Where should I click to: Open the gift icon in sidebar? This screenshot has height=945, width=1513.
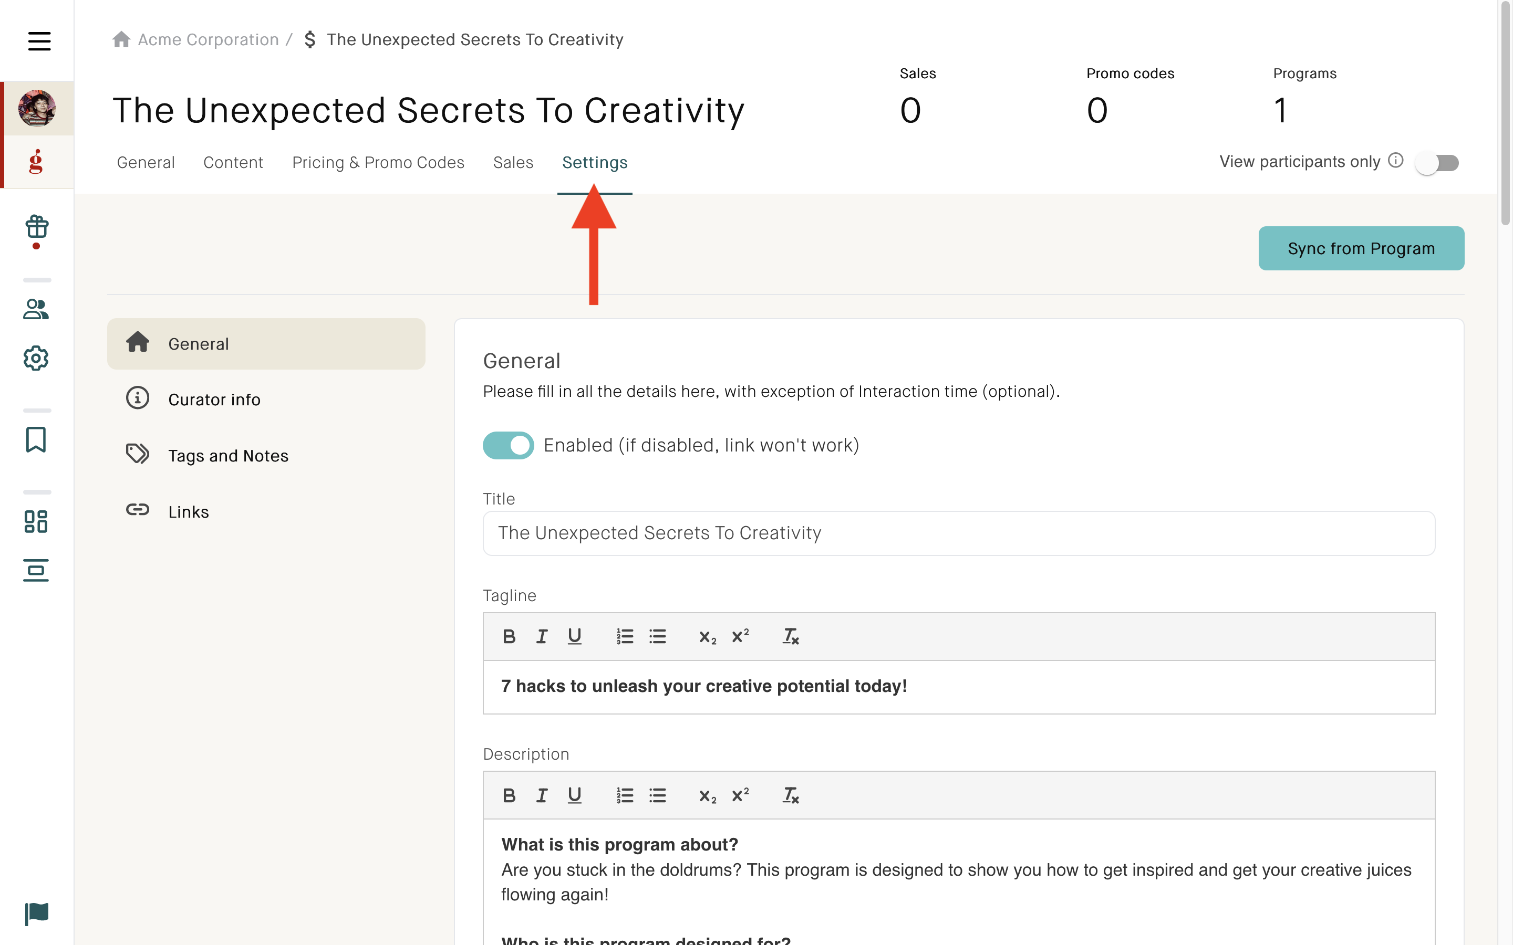click(36, 227)
